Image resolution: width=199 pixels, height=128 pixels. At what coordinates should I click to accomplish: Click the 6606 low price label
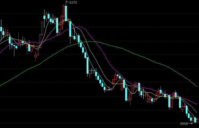184,124
